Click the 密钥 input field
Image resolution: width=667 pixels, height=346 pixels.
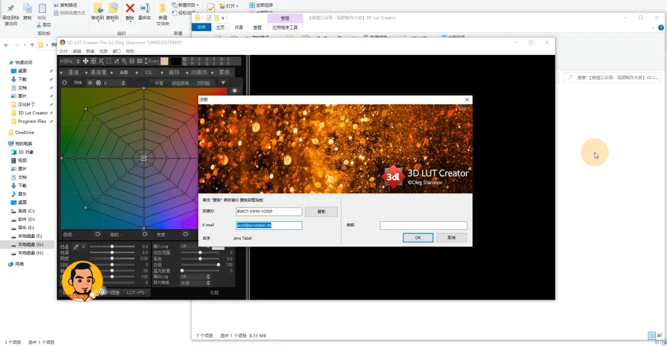(423, 225)
